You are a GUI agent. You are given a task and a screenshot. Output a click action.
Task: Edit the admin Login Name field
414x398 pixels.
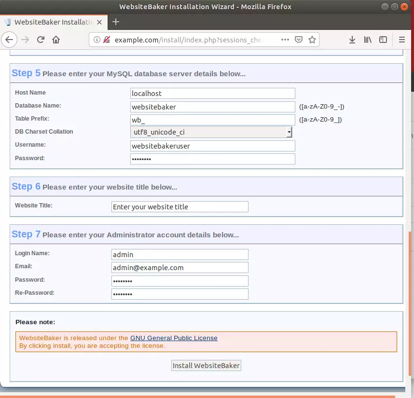[180, 254]
